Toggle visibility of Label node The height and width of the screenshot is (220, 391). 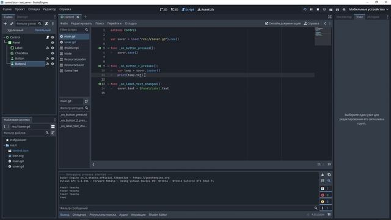[x=53, y=48]
